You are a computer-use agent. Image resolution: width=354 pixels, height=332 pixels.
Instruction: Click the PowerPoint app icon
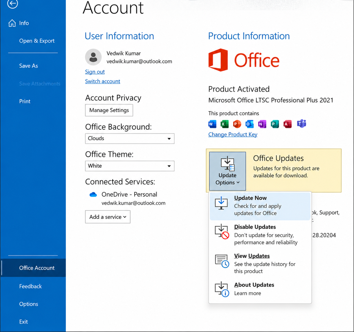click(x=237, y=124)
